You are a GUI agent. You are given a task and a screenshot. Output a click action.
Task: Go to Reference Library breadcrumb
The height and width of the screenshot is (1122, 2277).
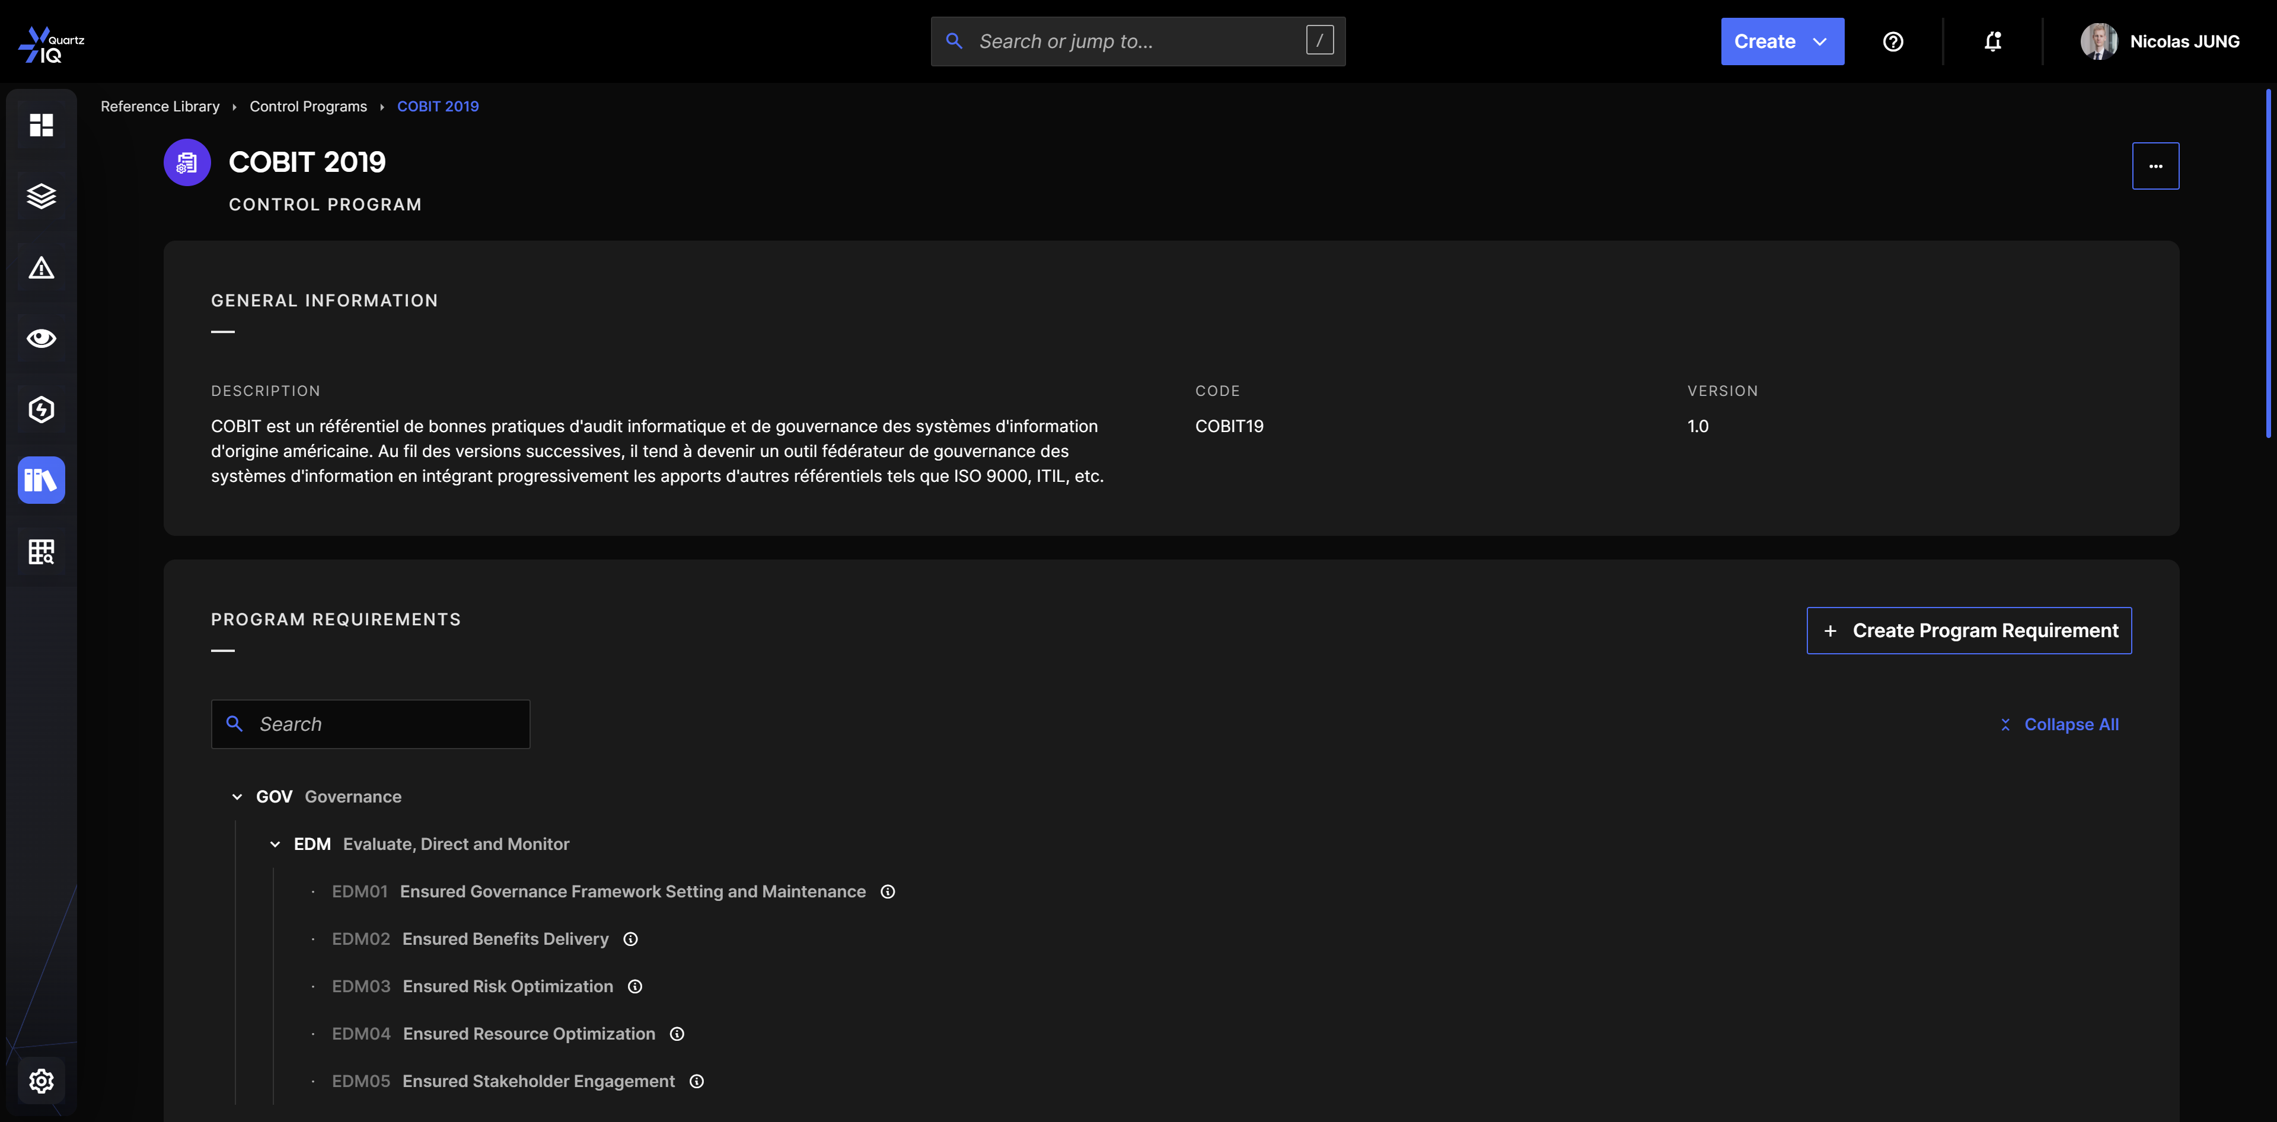coord(160,106)
